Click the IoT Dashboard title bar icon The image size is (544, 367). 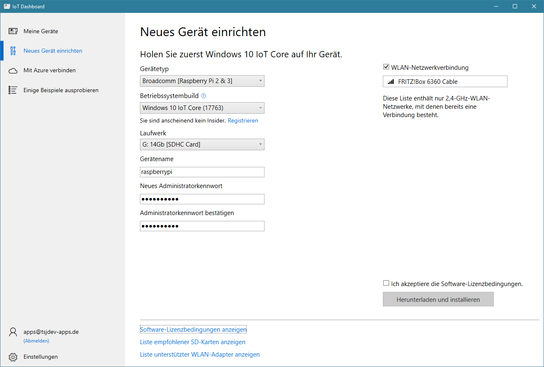tap(7, 6)
